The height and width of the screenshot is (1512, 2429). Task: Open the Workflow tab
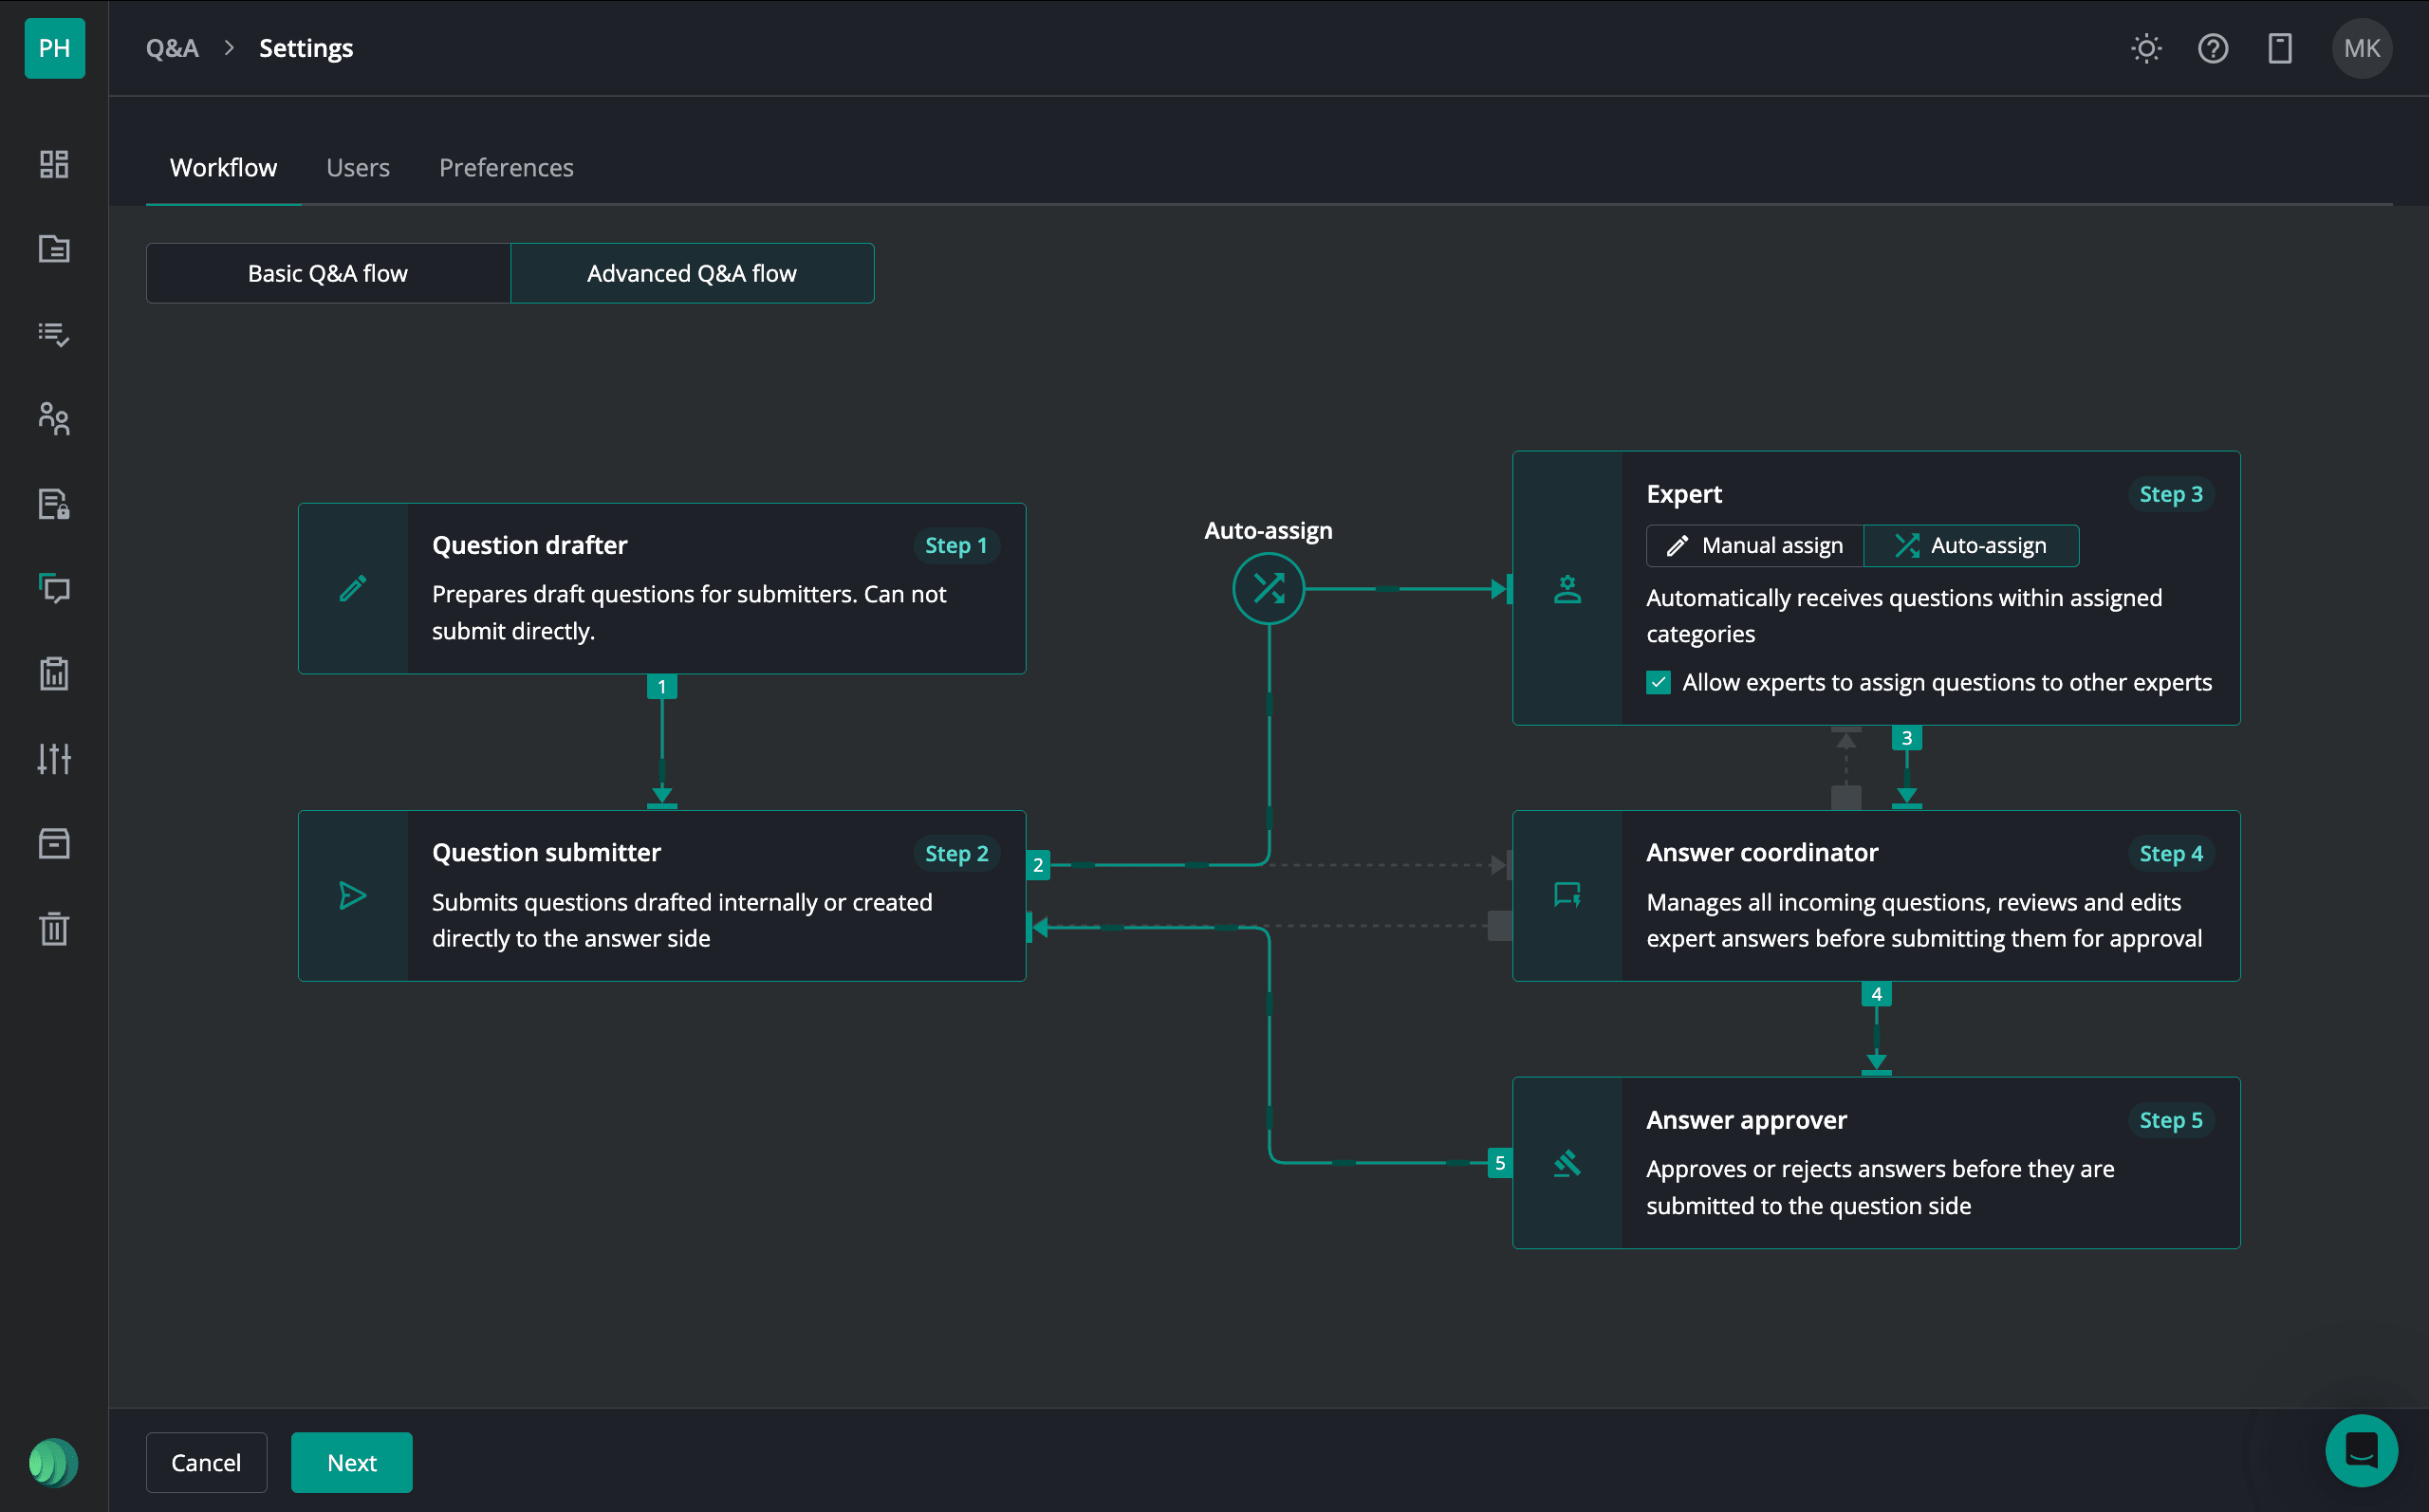pos(223,167)
